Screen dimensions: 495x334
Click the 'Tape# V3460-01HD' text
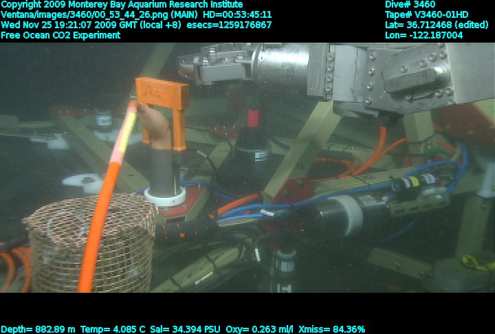[426, 15]
